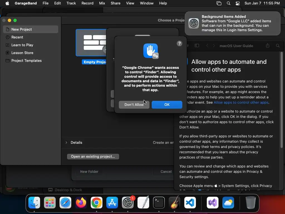Open Visual Studio purple icon in Dock
Image resolution: width=285 pixels, height=214 pixels.
212,203
